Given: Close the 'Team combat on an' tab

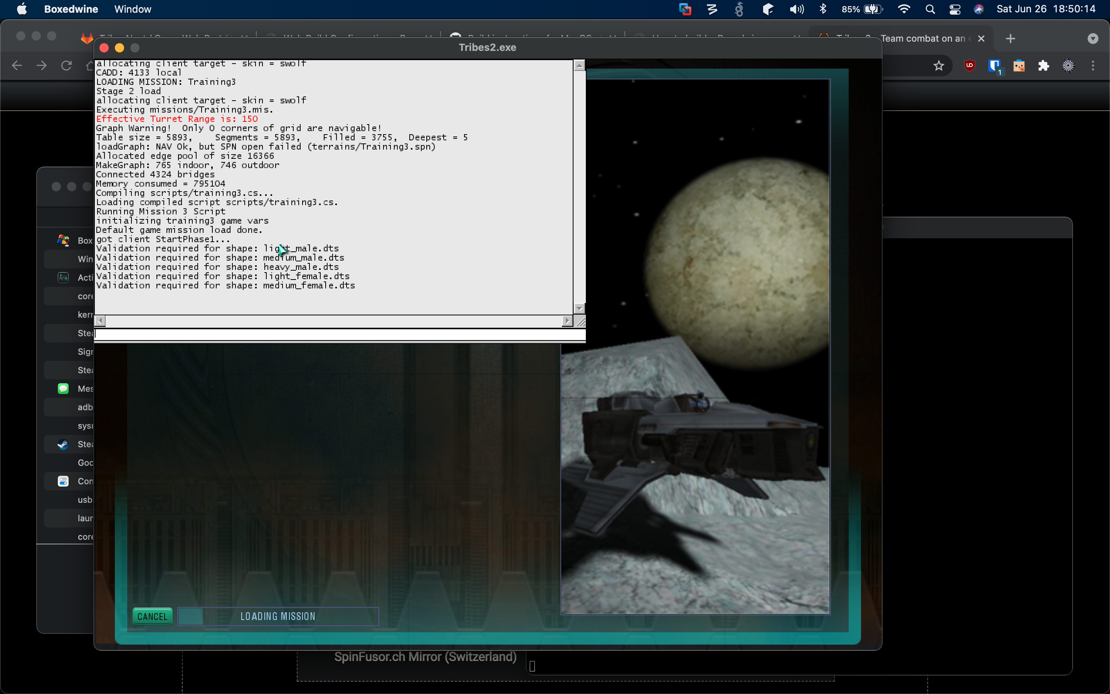Looking at the screenshot, I should pos(981,39).
